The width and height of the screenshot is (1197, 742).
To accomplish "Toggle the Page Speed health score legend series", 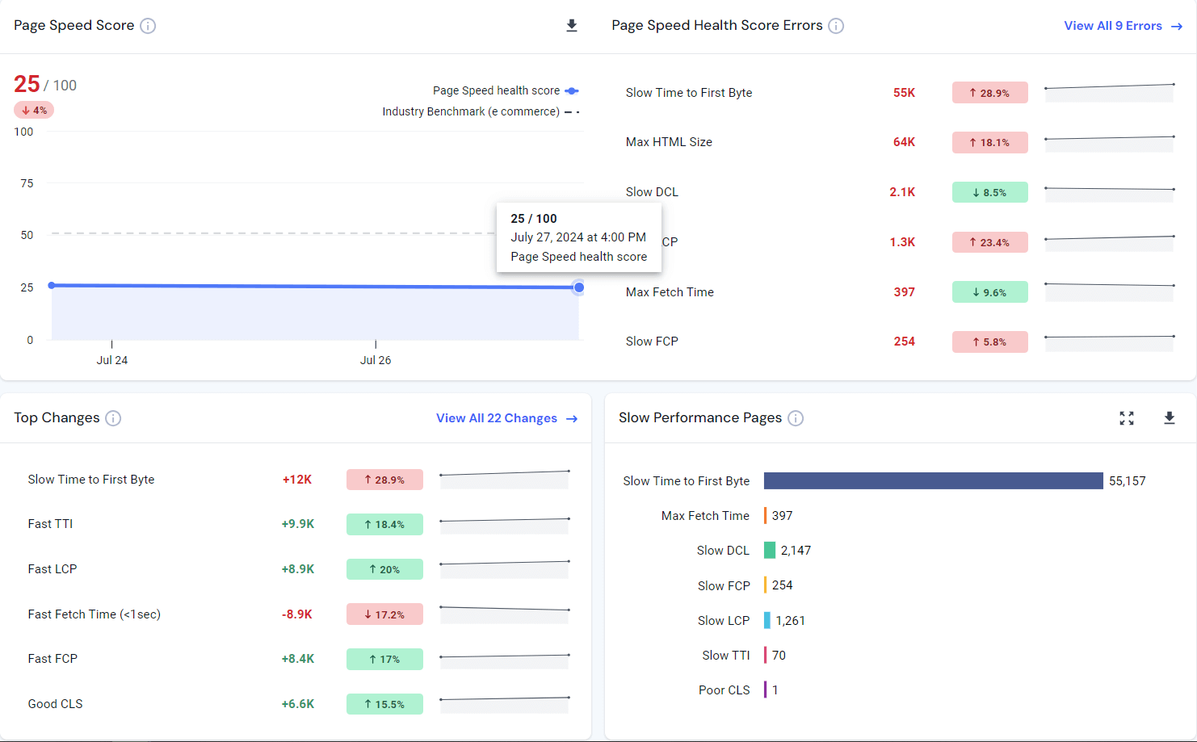I will pyautogui.click(x=572, y=90).
